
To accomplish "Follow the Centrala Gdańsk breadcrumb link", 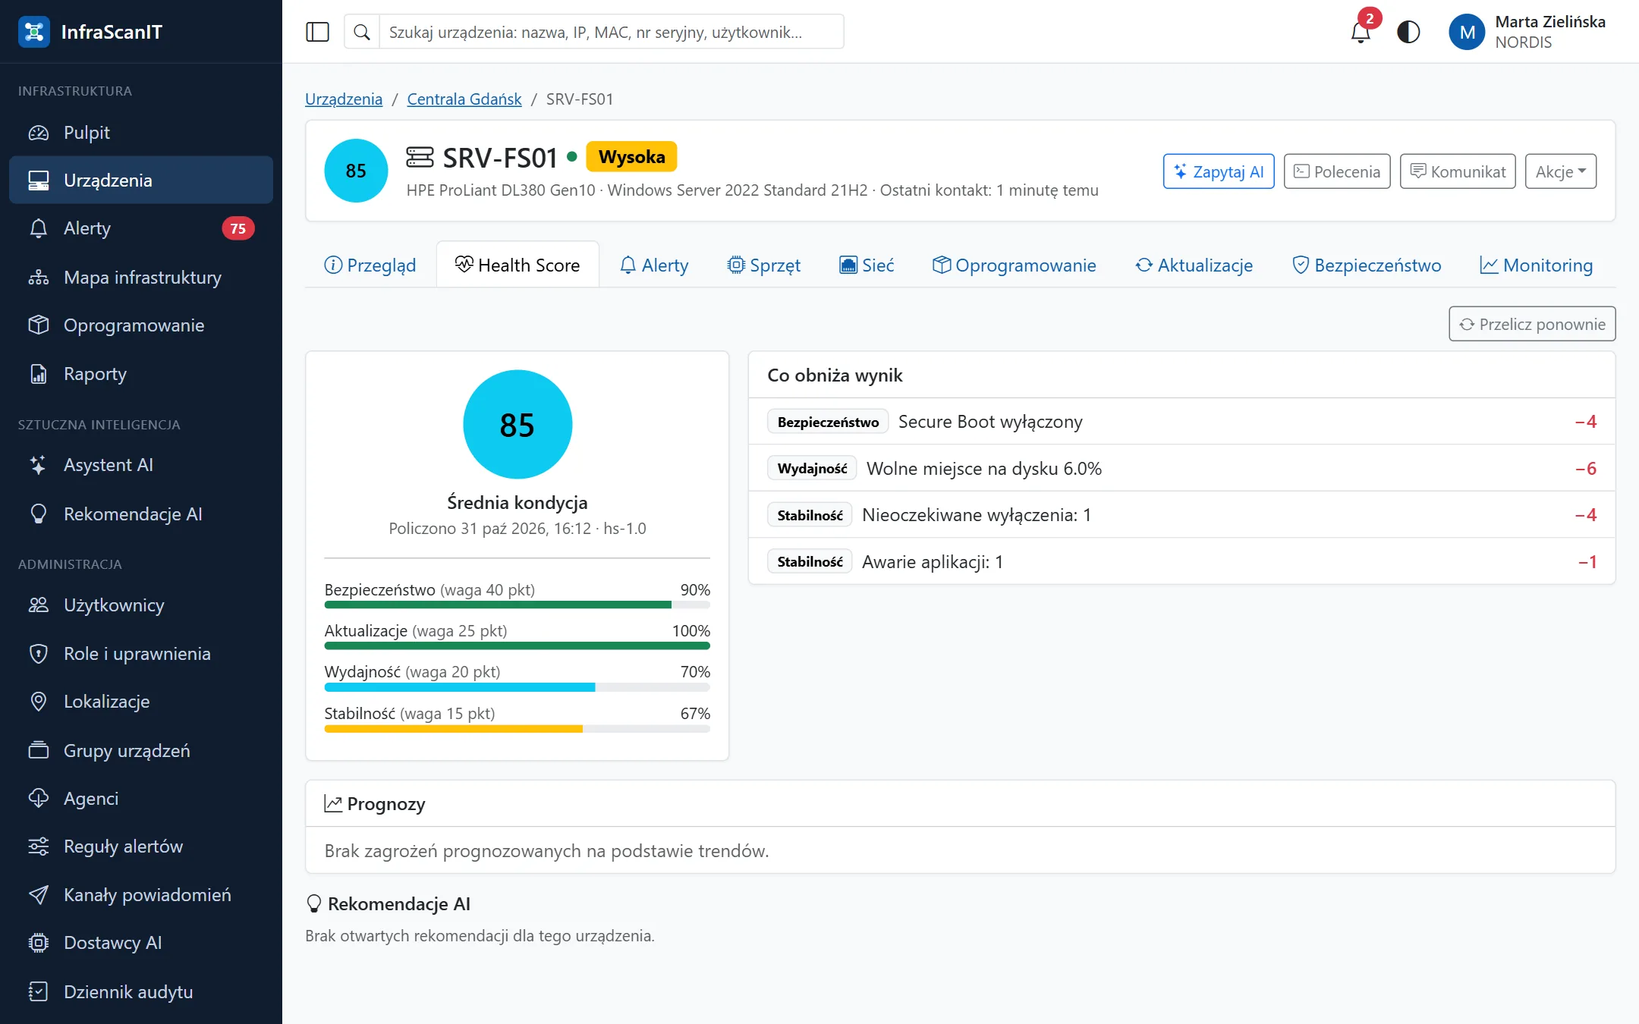I will point(464,99).
